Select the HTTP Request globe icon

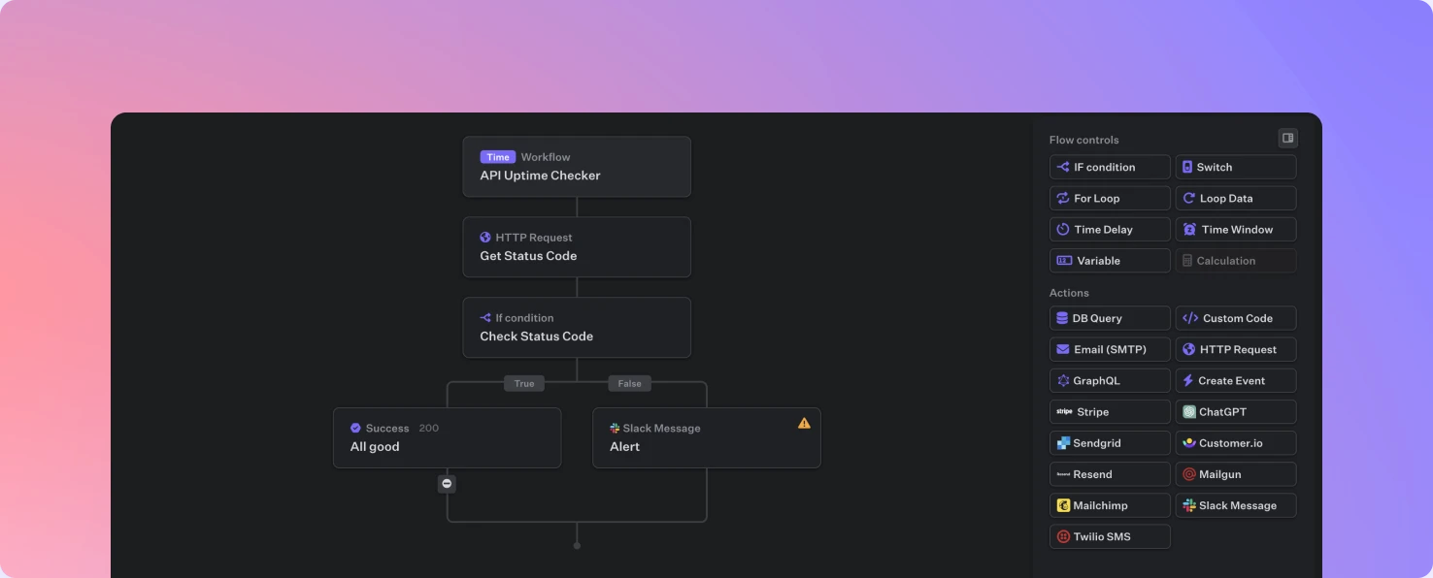click(1188, 349)
